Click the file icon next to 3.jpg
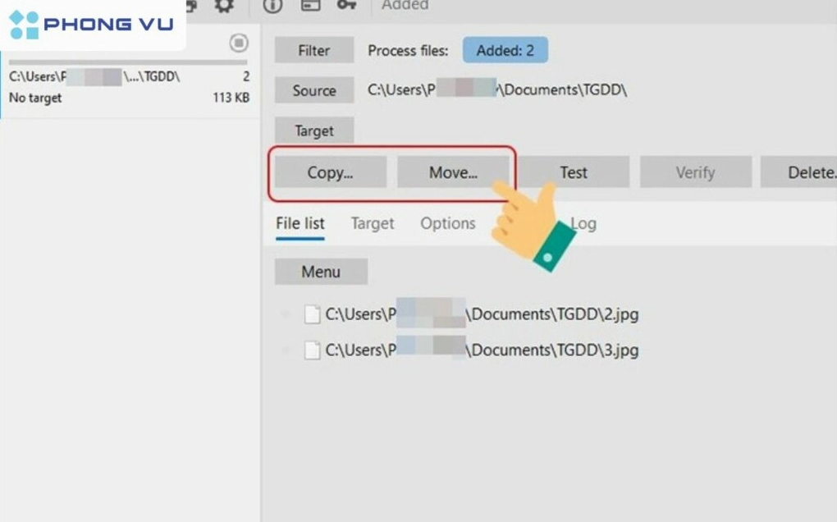The width and height of the screenshot is (837, 522). pyautogui.click(x=312, y=350)
